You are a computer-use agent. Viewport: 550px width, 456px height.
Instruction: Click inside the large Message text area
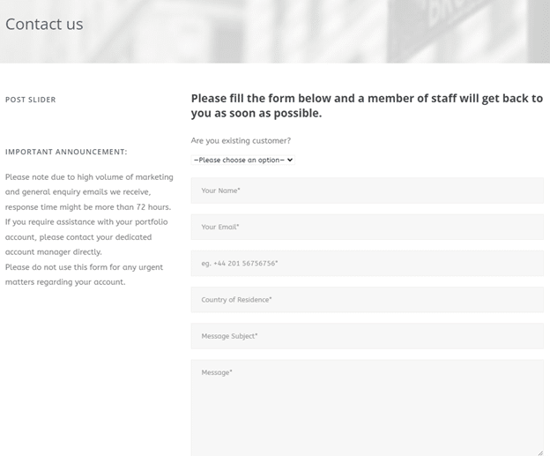pyautogui.click(x=367, y=407)
